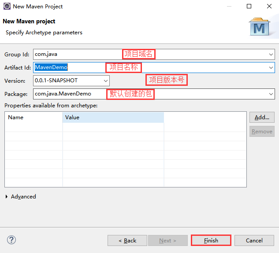Click the 'Specify Archetype parameters' text
Viewport: 279px width, 253px height.
(44, 33)
